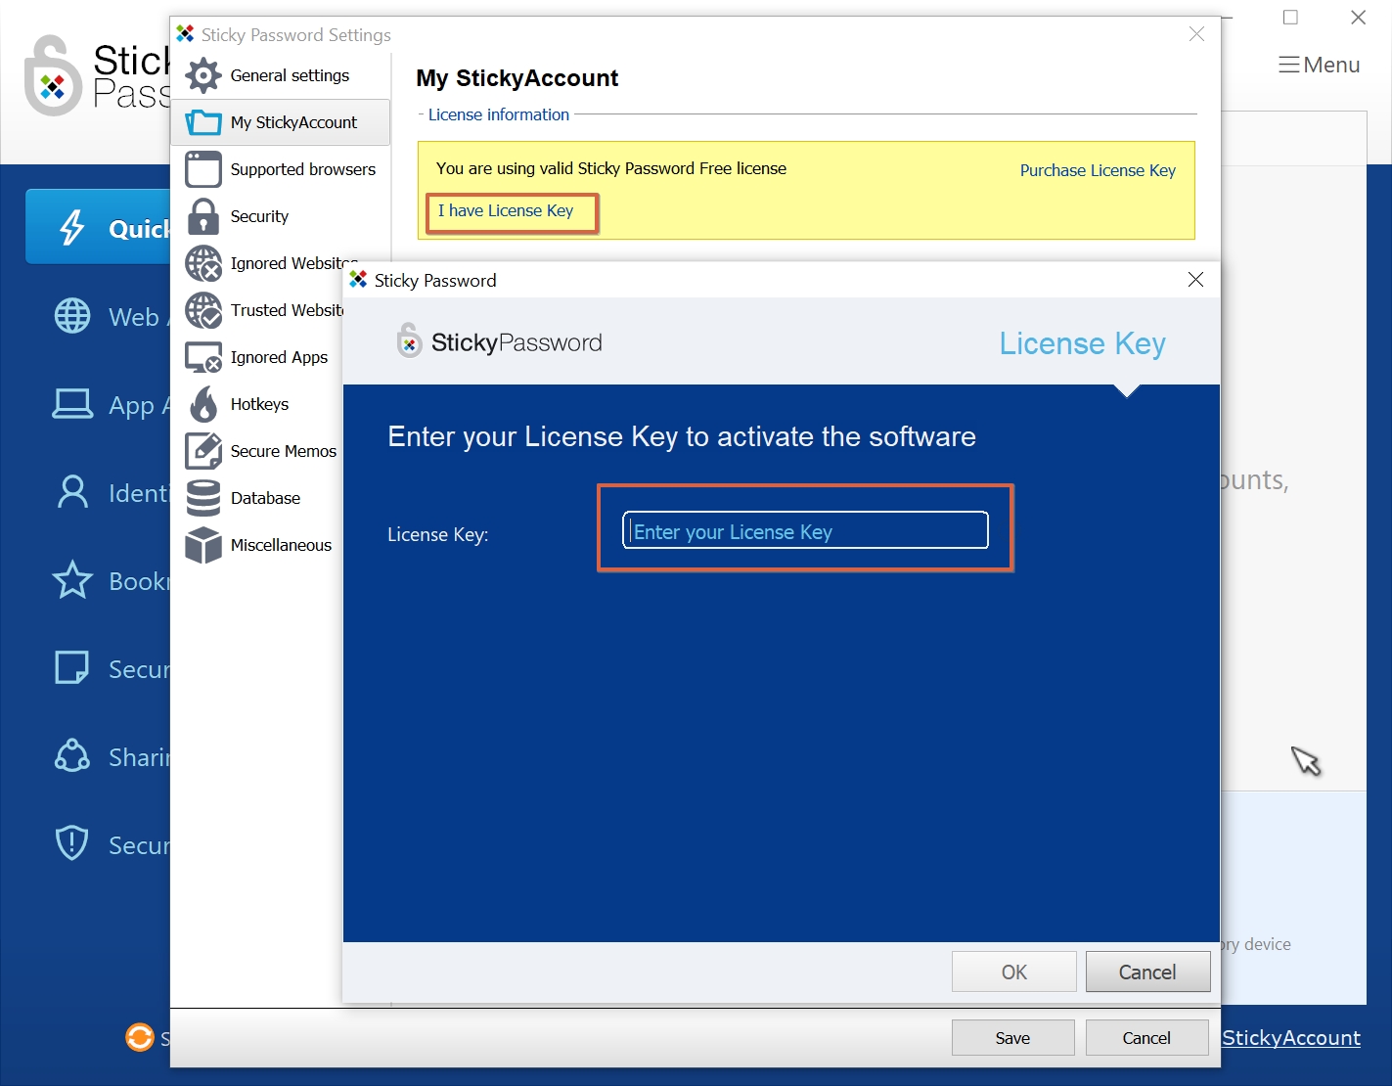This screenshot has width=1392, height=1086.
Task: Click the I have License Key link
Action: click(506, 210)
